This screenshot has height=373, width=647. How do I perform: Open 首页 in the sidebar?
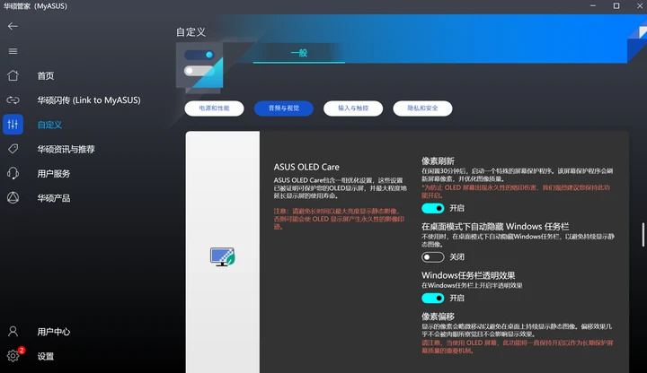point(46,75)
